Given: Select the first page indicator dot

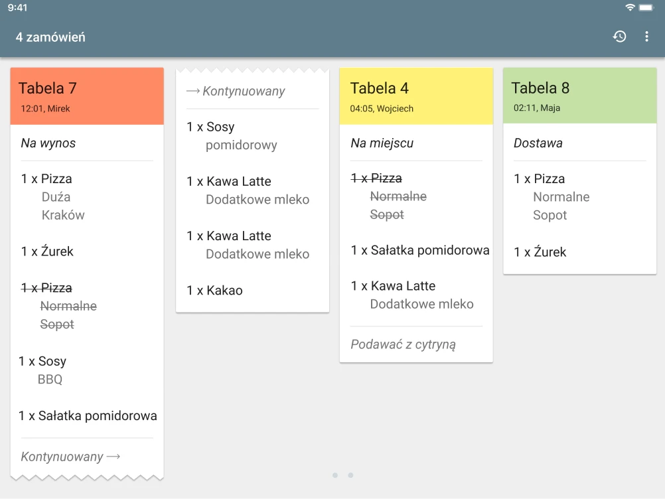Looking at the screenshot, I should pyautogui.click(x=335, y=475).
